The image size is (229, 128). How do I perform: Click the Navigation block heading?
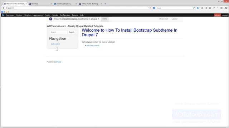click(58, 38)
